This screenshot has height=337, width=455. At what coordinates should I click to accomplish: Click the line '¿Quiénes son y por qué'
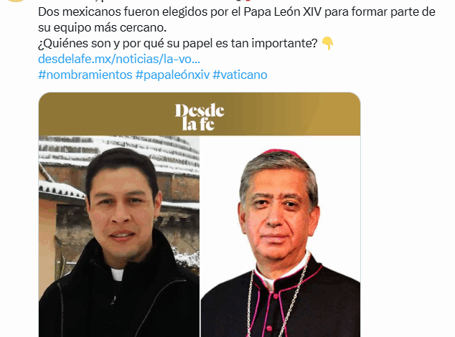(x=177, y=44)
